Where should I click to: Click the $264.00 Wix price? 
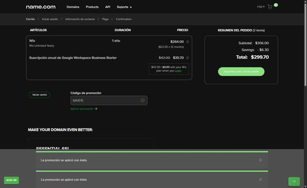[x=177, y=42]
